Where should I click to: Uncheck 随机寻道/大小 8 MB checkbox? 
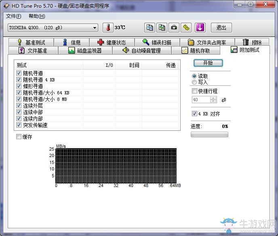click(x=19, y=99)
